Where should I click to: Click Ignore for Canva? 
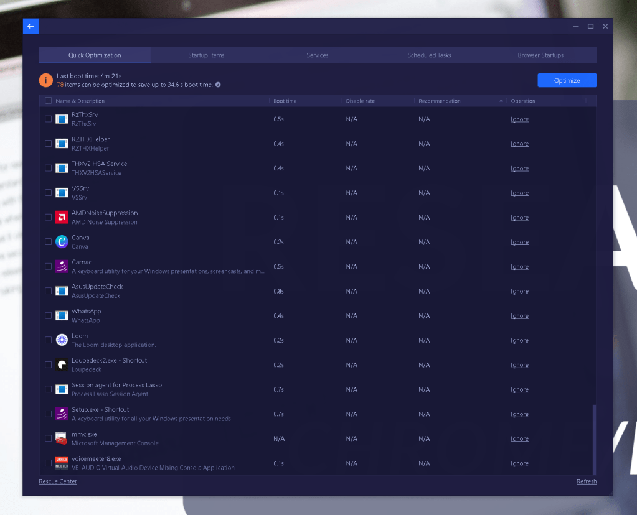point(519,243)
